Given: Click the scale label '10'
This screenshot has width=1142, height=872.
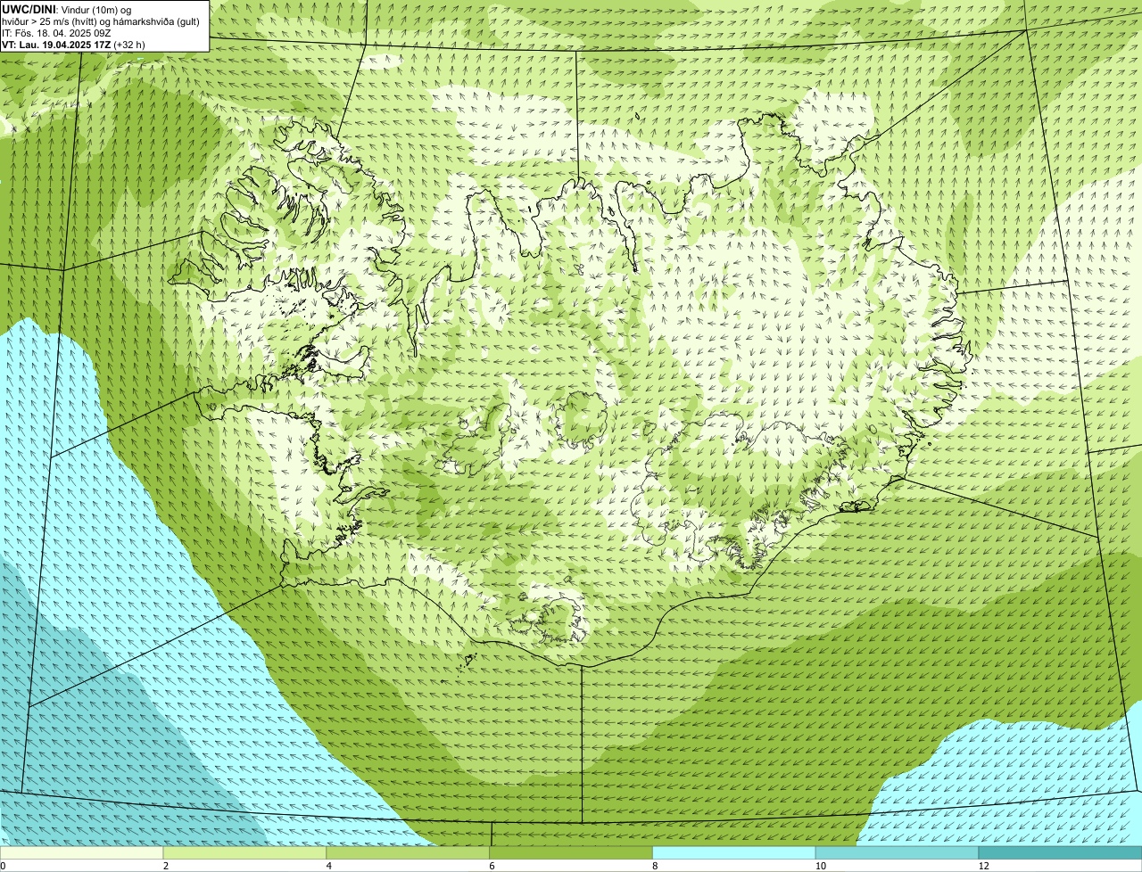Looking at the screenshot, I should (x=819, y=866).
